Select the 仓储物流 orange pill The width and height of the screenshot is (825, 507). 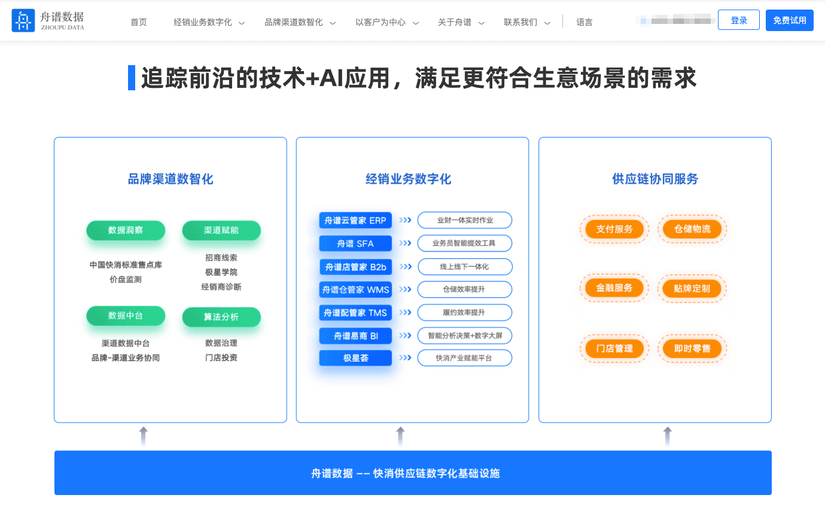click(692, 229)
